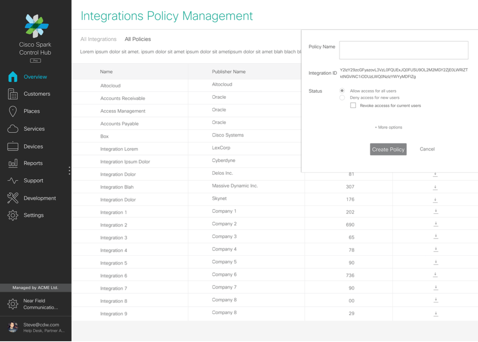Viewport: 478px width, 342px height.
Task: Open the Steve@cdw.com user profile menu
Action: [x=35, y=327]
